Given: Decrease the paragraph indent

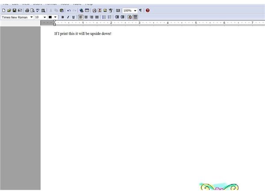Looking at the screenshot, I should tap(117, 17).
